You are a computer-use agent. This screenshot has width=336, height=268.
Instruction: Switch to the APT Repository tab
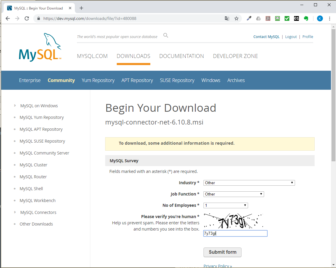tap(137, 80)
